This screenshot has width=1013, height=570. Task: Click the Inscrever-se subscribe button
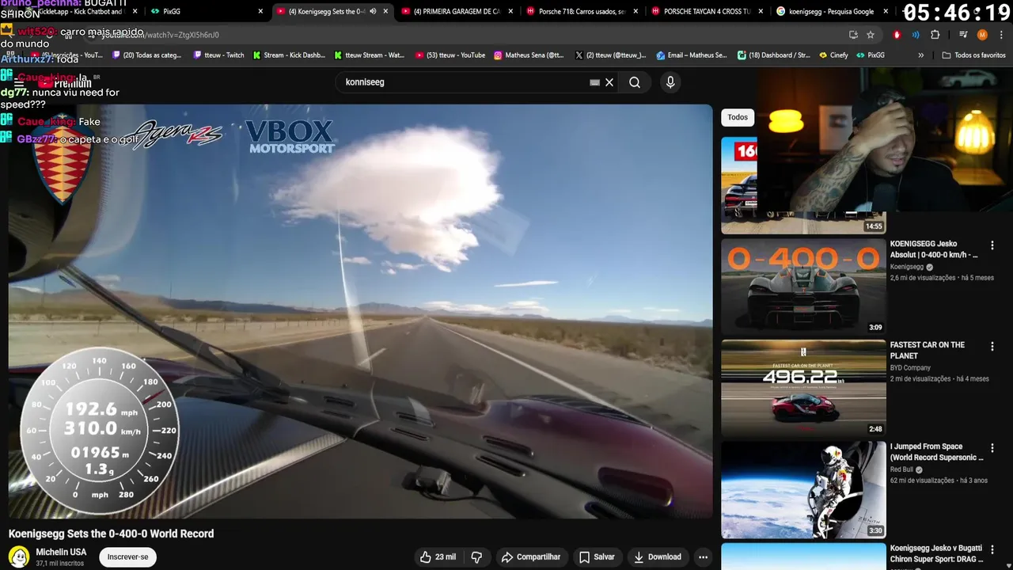tap(128, 557)
